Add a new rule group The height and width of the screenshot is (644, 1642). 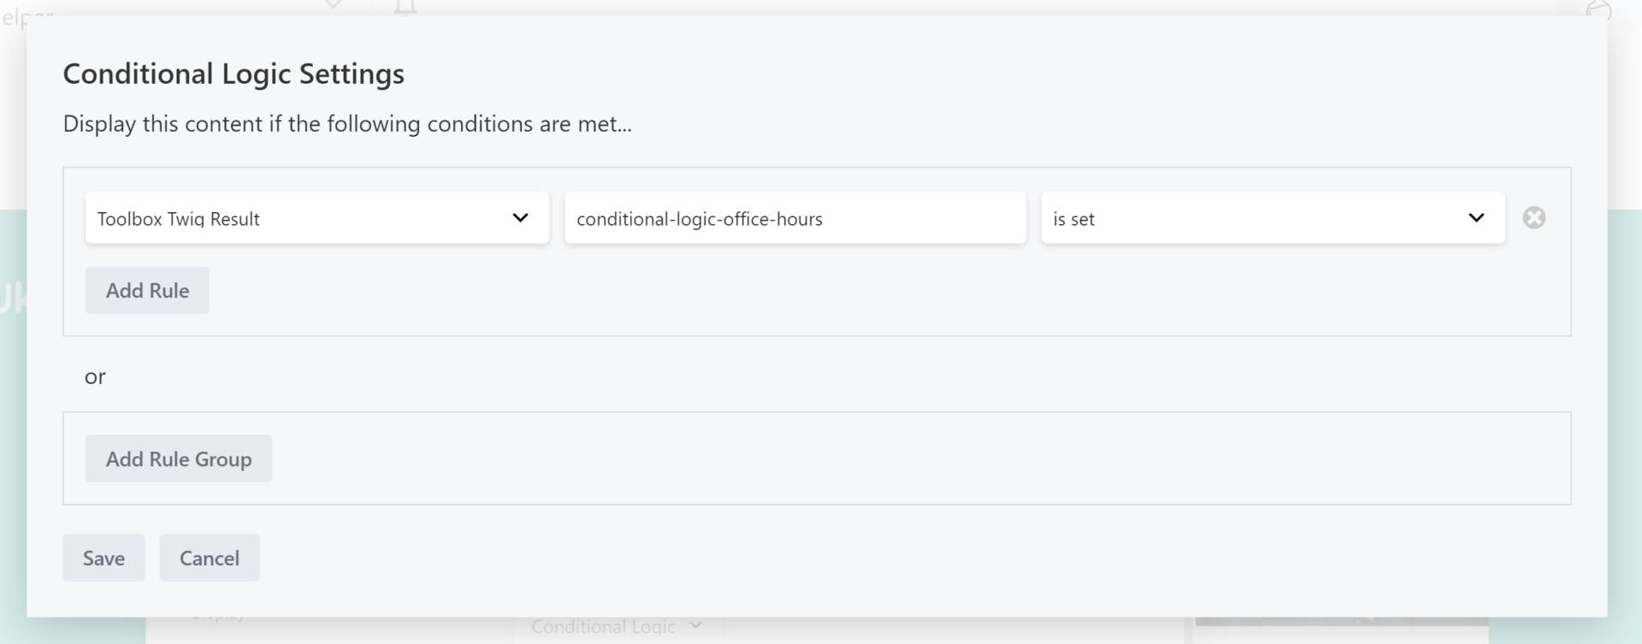pos(178,459)
